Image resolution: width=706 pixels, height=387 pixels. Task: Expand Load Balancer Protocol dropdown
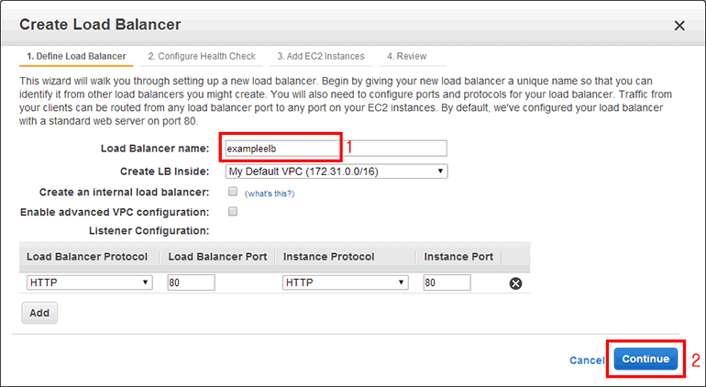pos(90,282)
